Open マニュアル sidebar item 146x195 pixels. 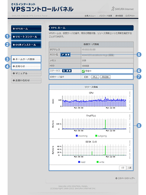pyautogui.click(x=26, y=73)
